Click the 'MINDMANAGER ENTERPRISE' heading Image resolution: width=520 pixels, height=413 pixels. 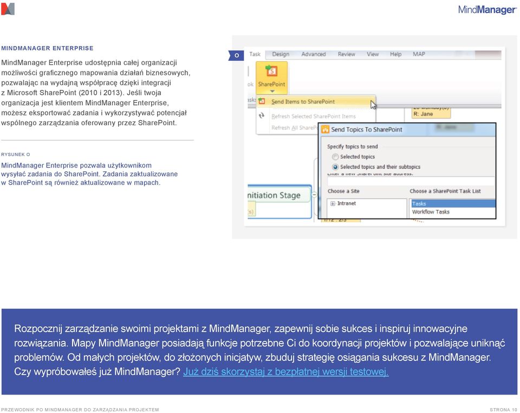pos(47,48)
